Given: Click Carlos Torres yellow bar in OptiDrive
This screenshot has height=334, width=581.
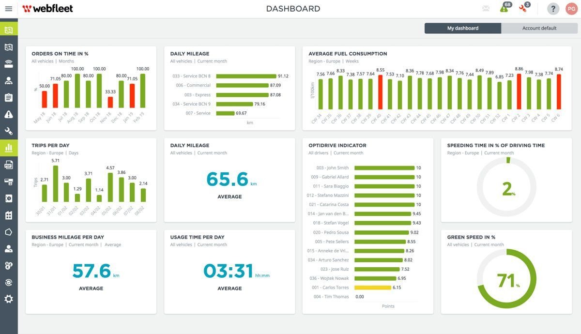Looking at the screenshot, I should [372, 288].
